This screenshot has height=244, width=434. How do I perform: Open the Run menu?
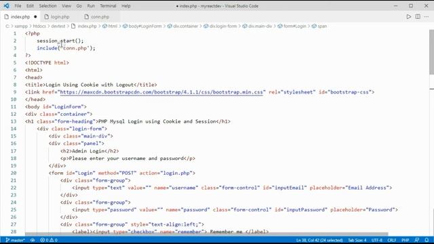click(x=91, y=6)
